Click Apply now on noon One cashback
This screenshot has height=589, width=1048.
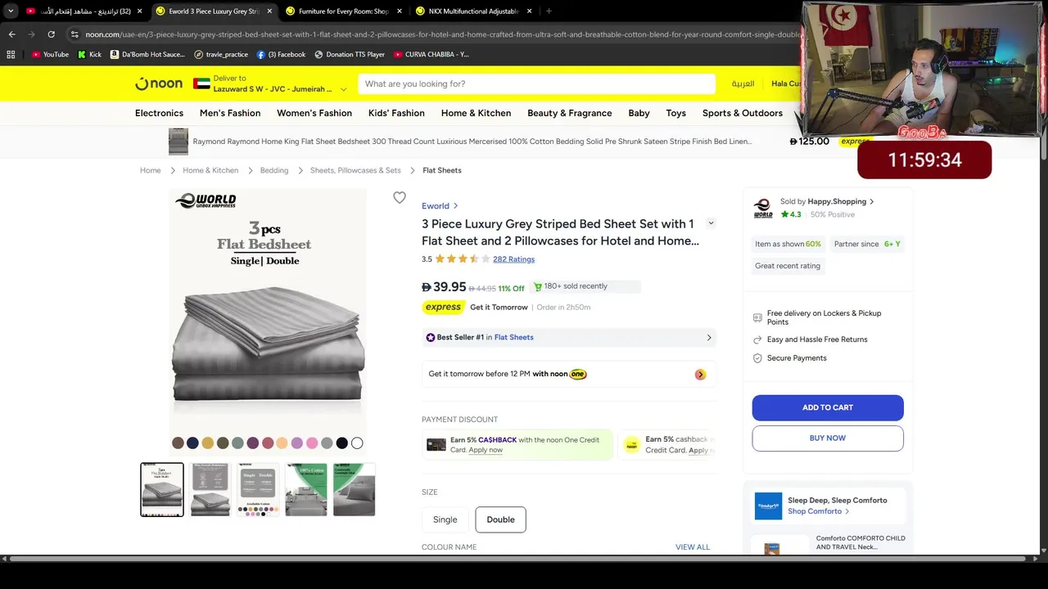coord(486,450)
